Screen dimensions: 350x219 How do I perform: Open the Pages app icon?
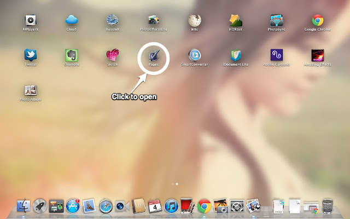pyautogui.click(x=154, y=55)
